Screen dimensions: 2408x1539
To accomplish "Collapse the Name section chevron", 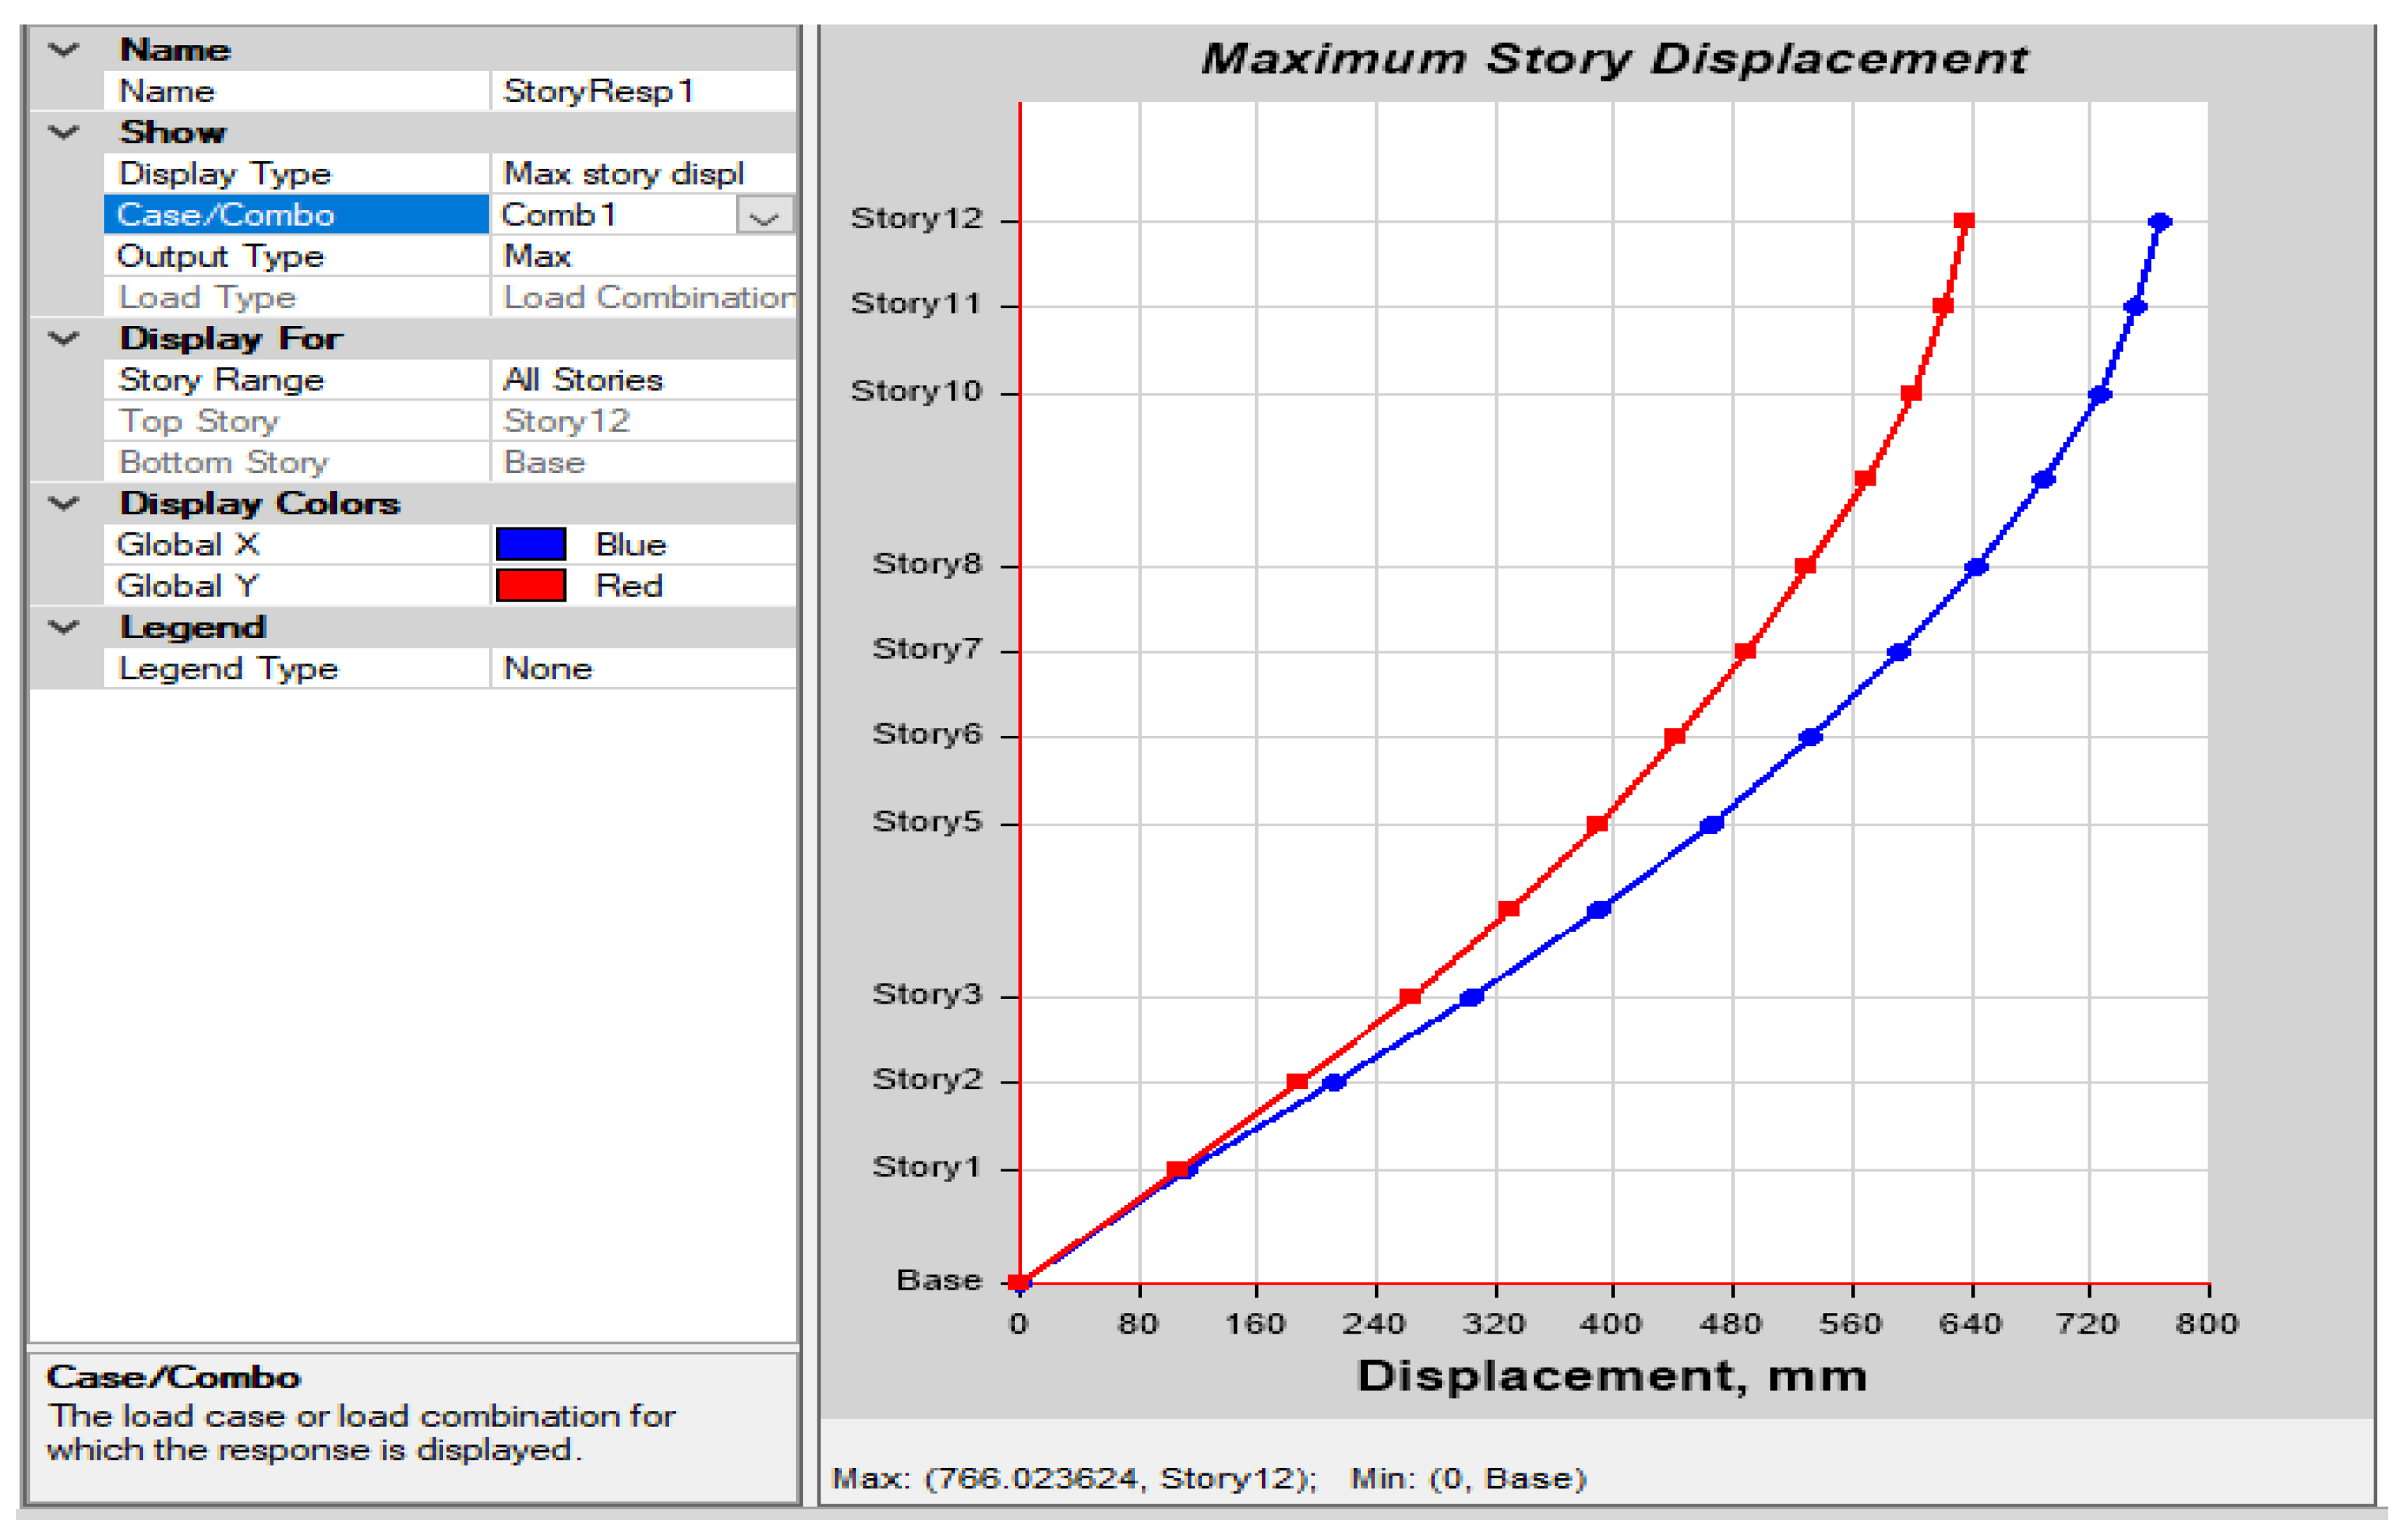I will (63, 50).
